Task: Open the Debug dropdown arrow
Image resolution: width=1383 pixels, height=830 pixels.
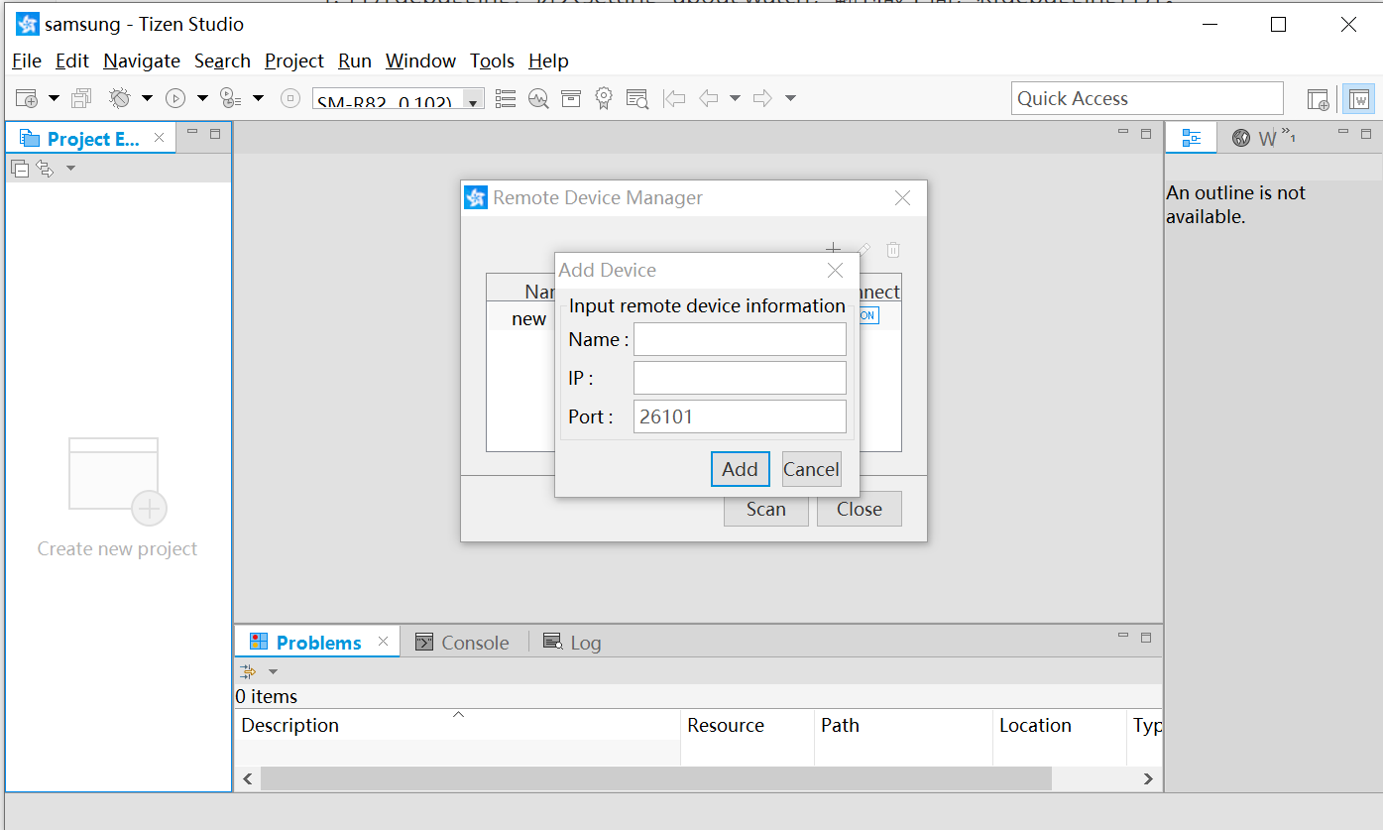Action: pyautogui.click(x=147, y=98)
